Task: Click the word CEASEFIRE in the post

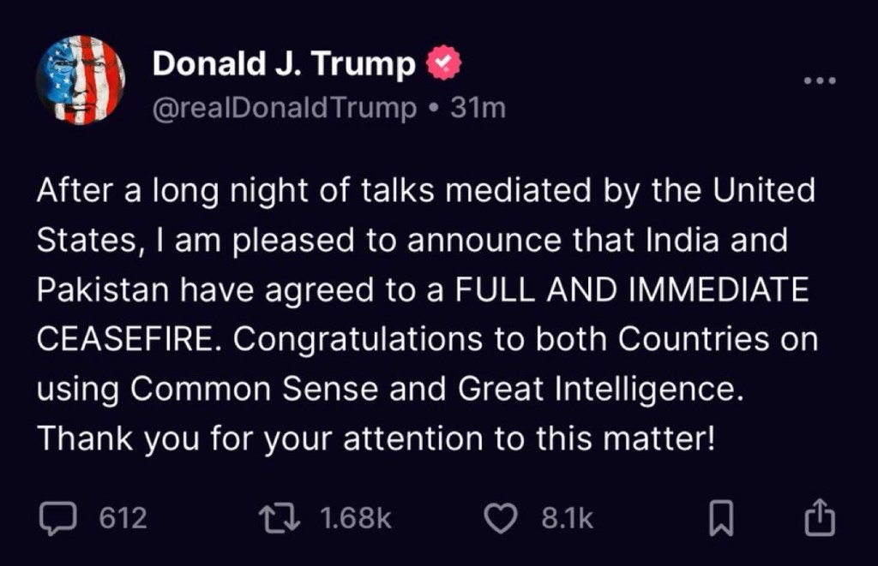Action: (x=129, y=339)
